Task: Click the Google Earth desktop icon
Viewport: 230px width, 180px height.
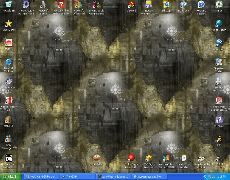Action: click(219, 43)
